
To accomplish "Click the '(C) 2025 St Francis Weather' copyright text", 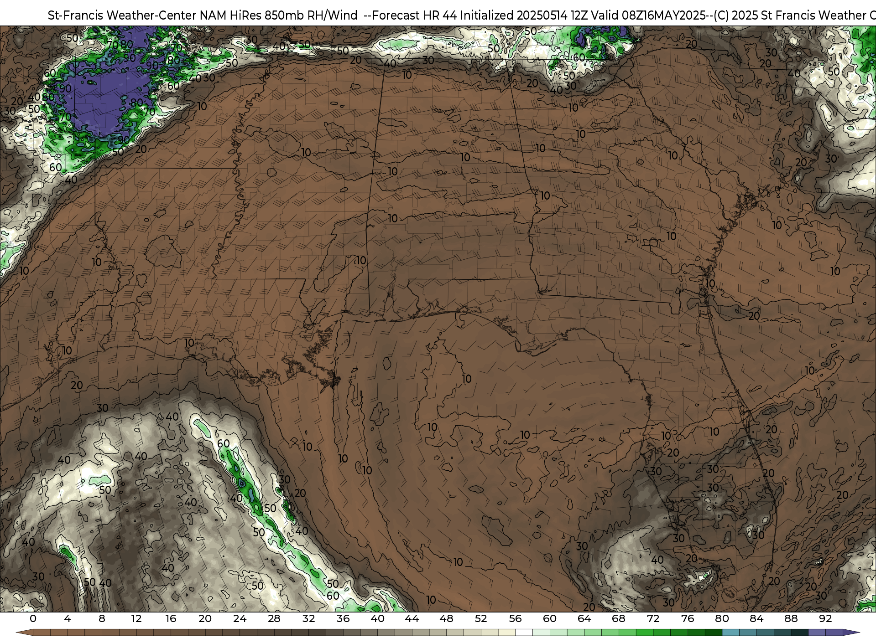I will pyautogui.click(x=789, y=15).
